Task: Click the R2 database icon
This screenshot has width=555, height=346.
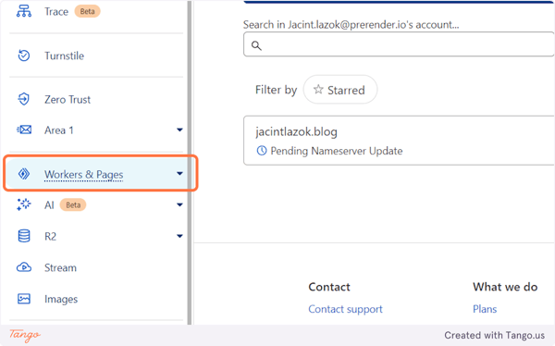Action: 24,236
